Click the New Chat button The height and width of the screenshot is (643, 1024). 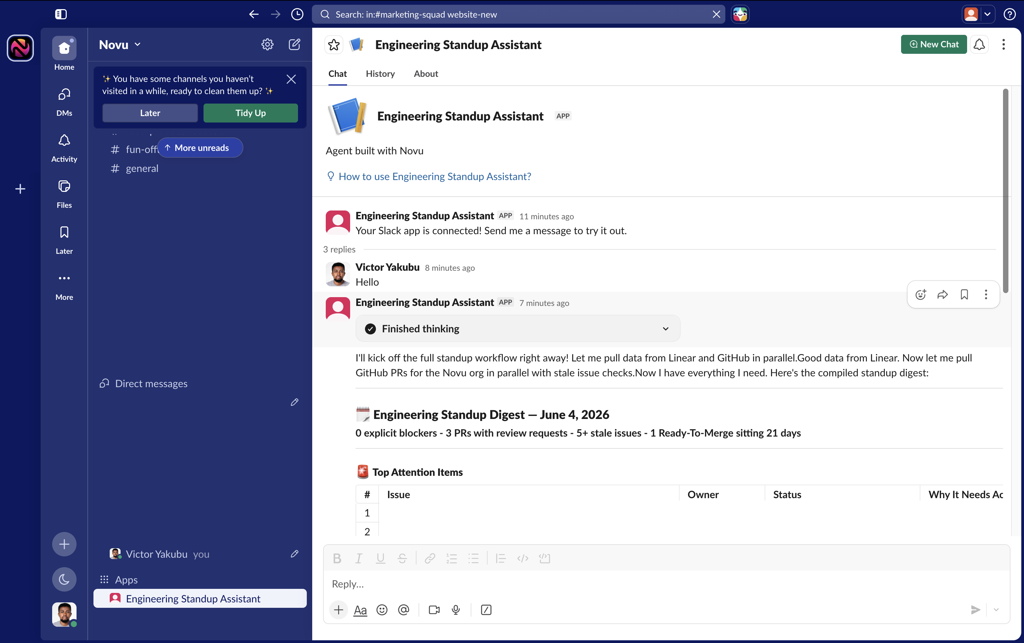click(x=934, y=44)
